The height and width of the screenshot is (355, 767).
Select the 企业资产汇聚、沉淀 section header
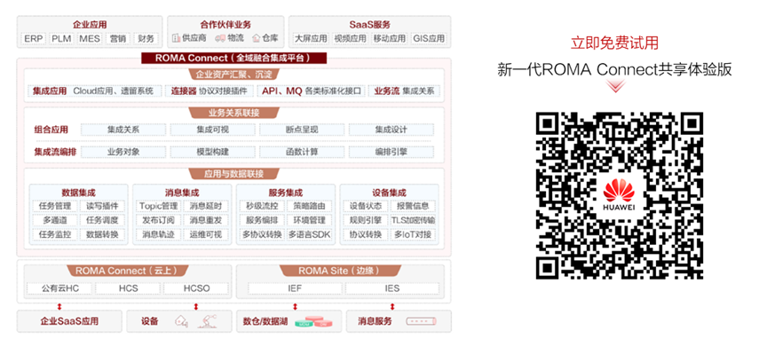(x=233, y=75)
